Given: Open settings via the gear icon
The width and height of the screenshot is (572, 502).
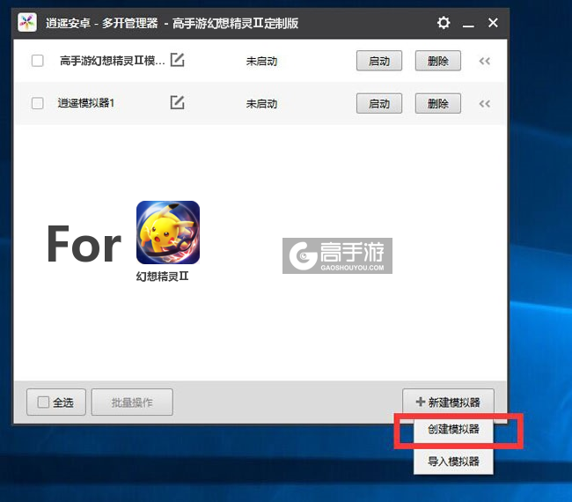Looking at the screenshot, I should [x=444, y=23].
